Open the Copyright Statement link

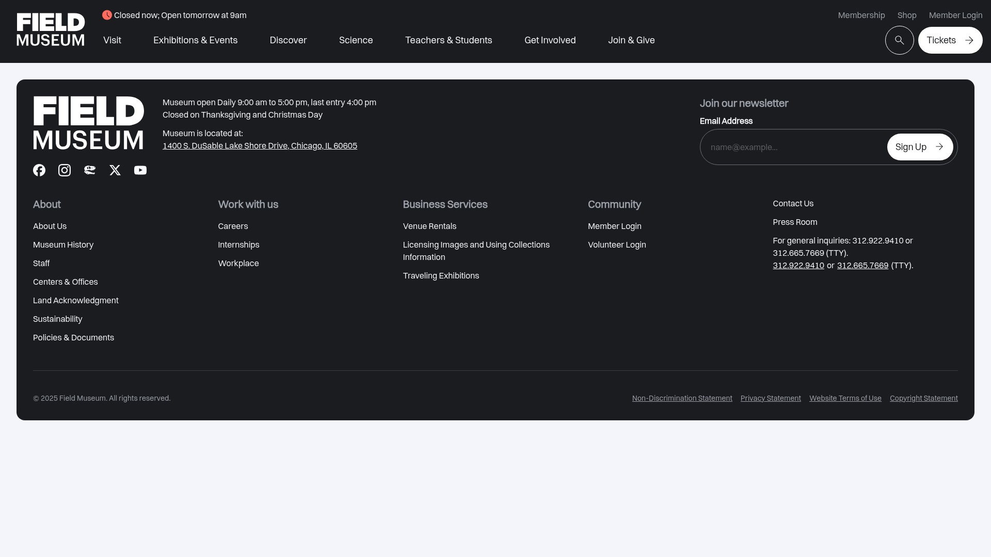[924, 398]
